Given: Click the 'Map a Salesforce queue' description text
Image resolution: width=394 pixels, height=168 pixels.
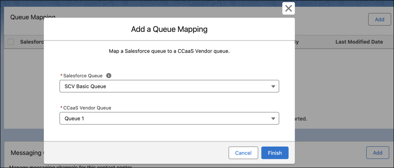Looking at the screenshot, I should pos(169,51).
